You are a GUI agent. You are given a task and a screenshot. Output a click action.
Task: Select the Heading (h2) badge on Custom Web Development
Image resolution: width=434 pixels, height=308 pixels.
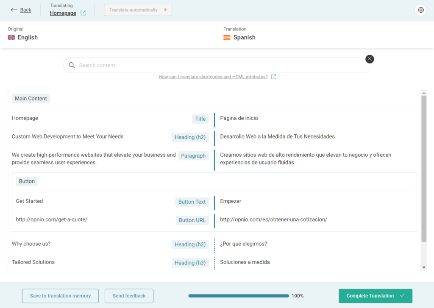pyautogui.click(x=190, y=137)
